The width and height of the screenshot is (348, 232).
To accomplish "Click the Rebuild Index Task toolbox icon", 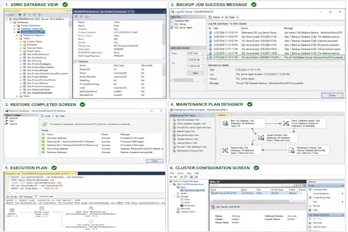I will (x=174, y=132).
